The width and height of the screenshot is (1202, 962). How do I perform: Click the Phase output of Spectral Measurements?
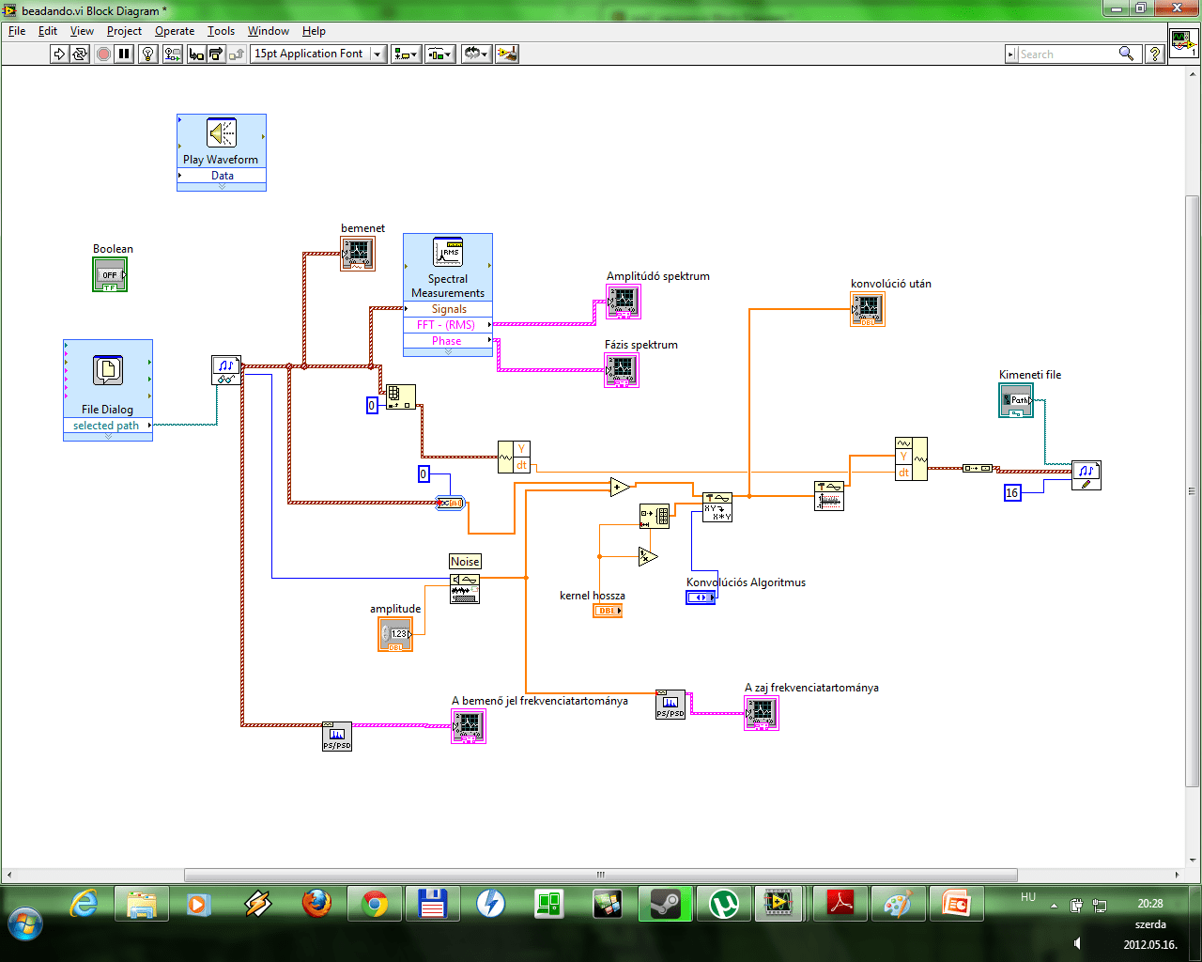(x=448, y=341)
